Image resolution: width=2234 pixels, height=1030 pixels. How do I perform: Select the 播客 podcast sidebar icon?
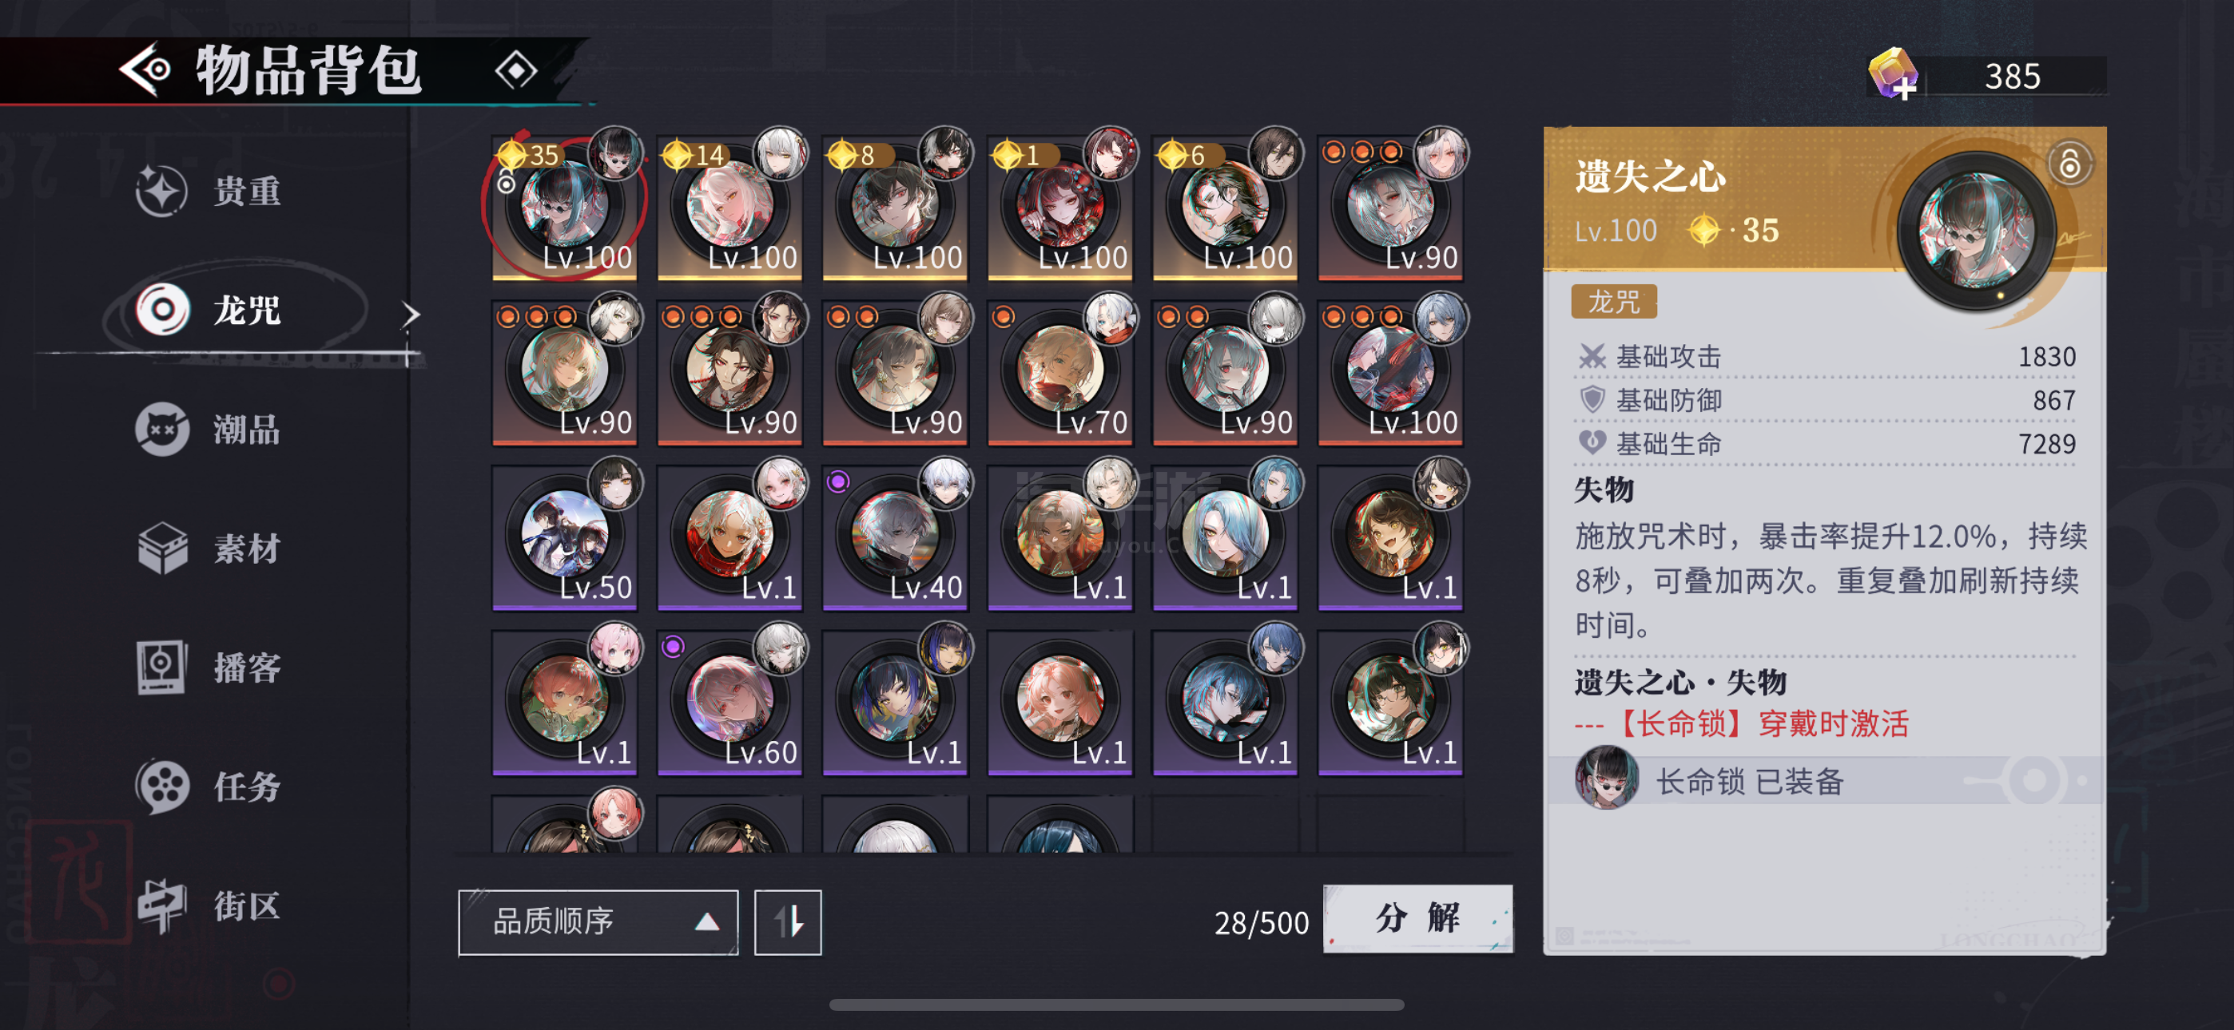[x=161, y=667]
